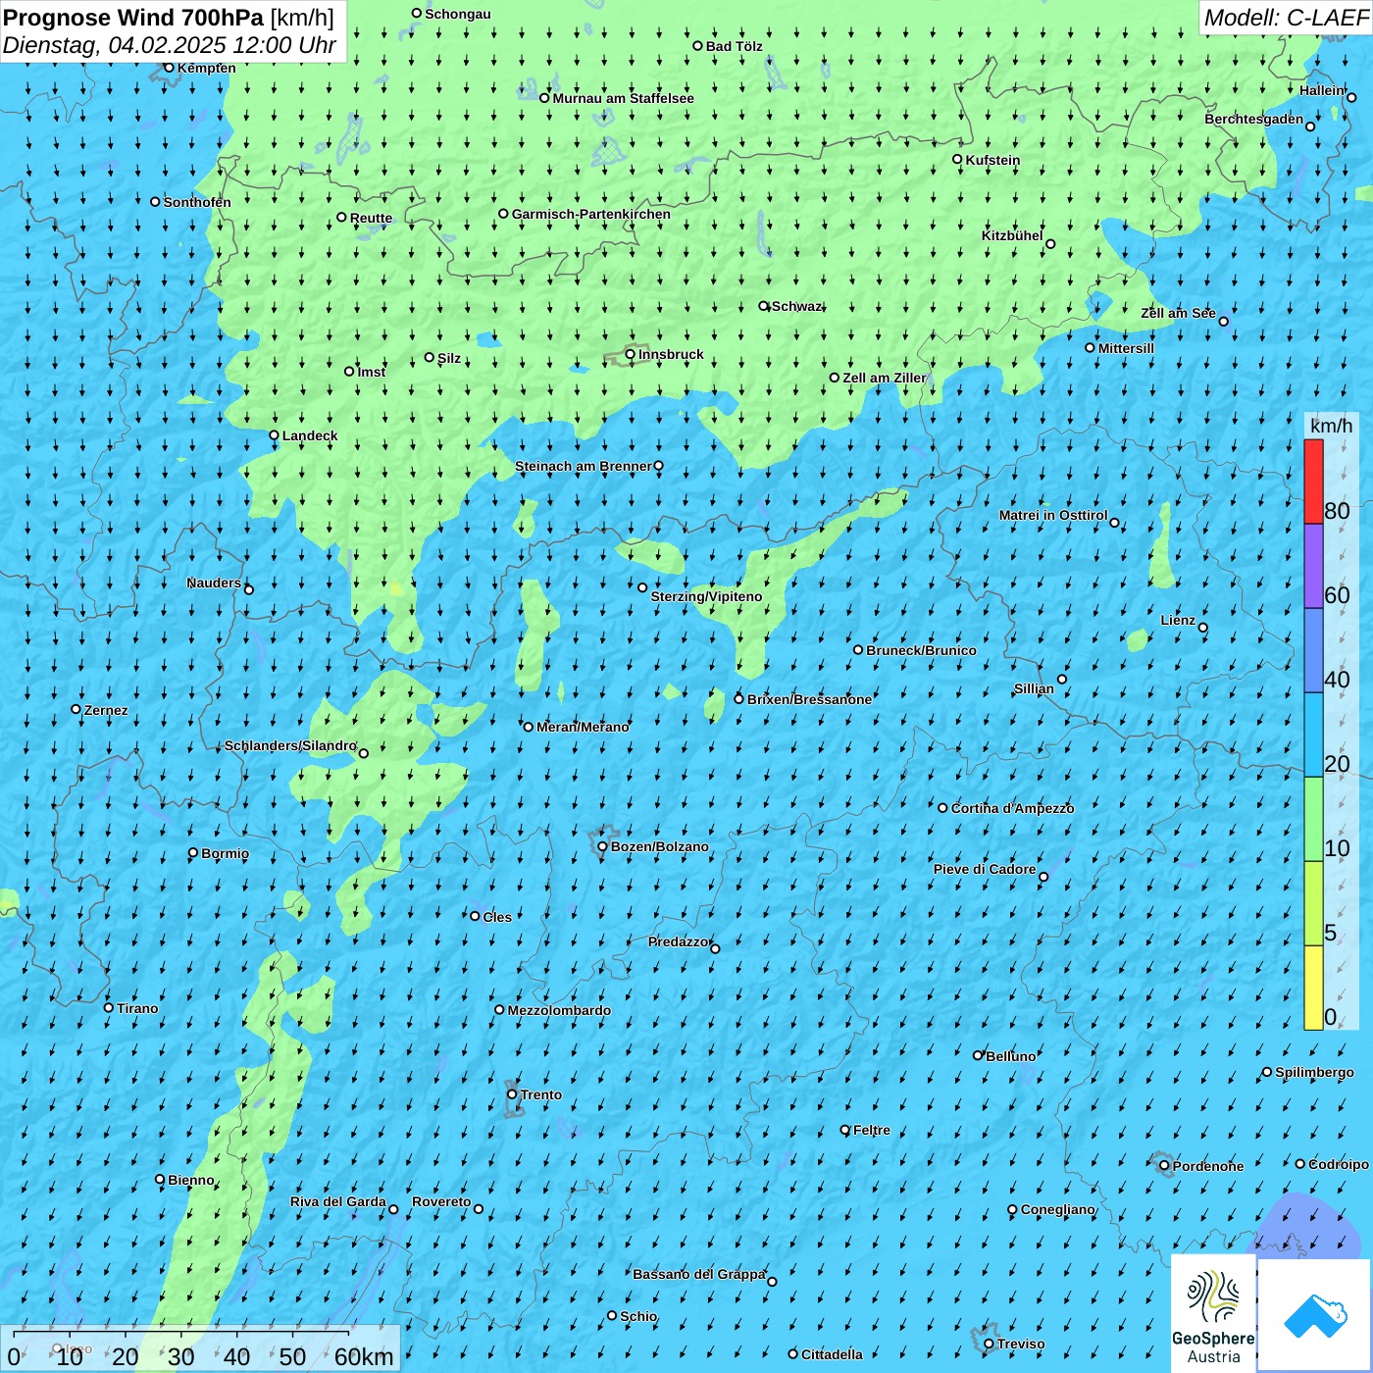Click the 'Matrei in Osttirol' label
Screen dimensions: 1373x1373
pyautogui.click(x=1053, y=515)
